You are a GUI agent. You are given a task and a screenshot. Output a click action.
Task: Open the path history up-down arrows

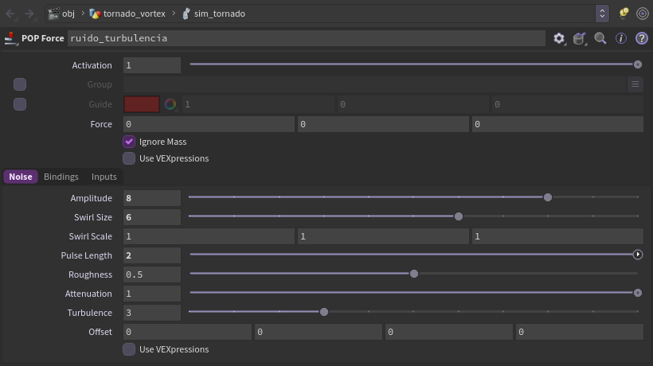pyautogui.click(x=602, y=14)
